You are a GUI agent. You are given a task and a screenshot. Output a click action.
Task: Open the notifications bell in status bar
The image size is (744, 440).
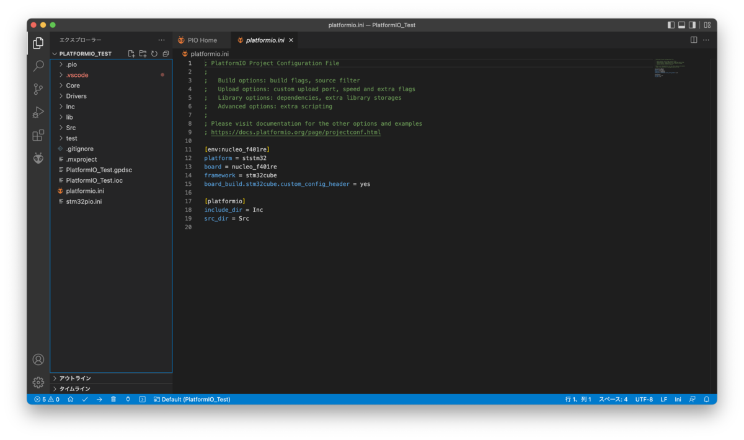(x=706, y=400)
